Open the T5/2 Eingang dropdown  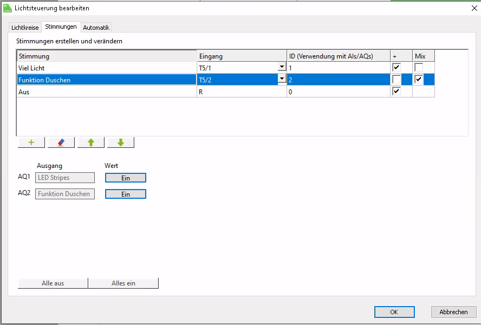281,80
